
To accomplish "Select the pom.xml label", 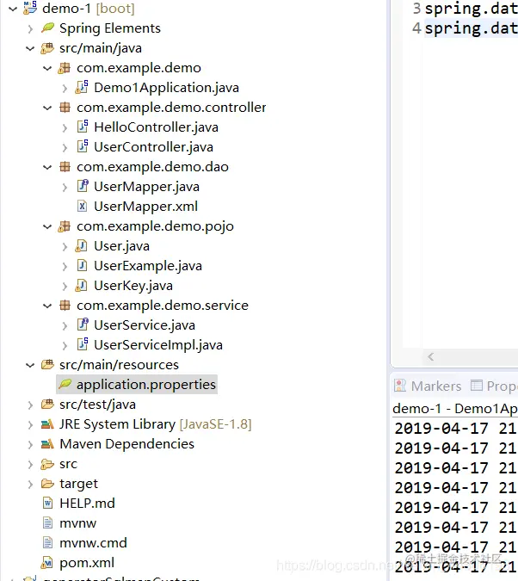I will pyautogui.click(x=87, y=563).
